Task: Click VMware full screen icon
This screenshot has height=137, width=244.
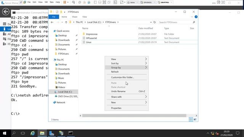Action: [x=104, y=2]
